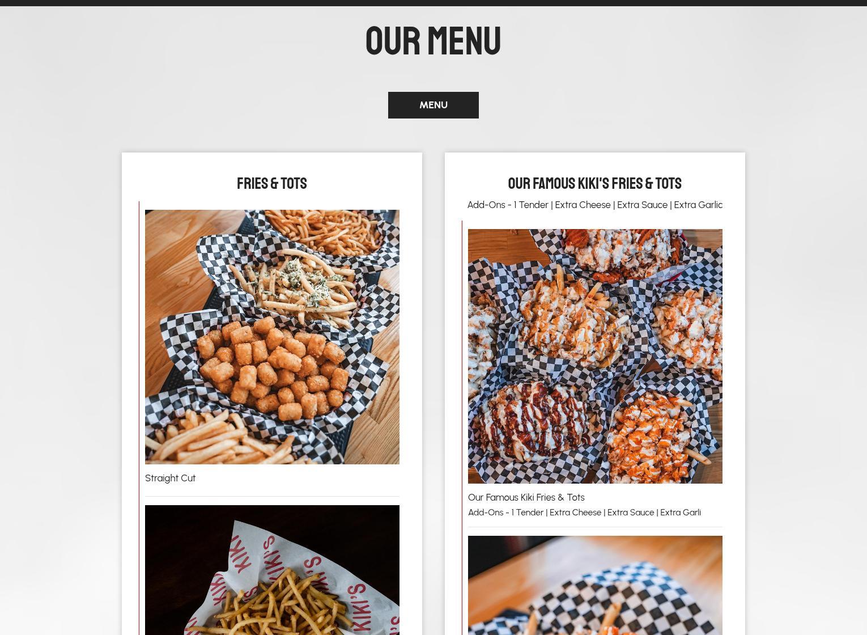Click Our Famous Kiki's Fries & Tots heading
The height and width of the screenshot is (635, 867).
[x=594, y=184]
